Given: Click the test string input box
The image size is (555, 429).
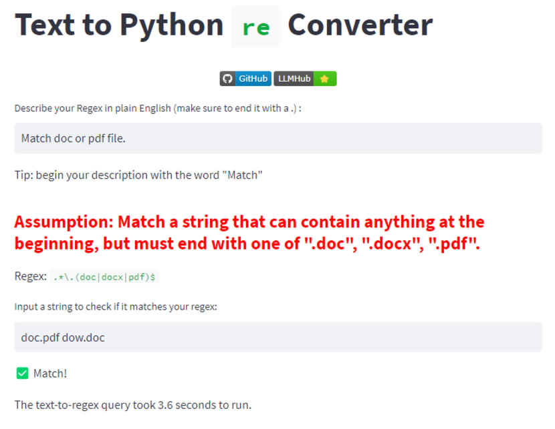Looking at the screenshot, I should tap(277, 337).
